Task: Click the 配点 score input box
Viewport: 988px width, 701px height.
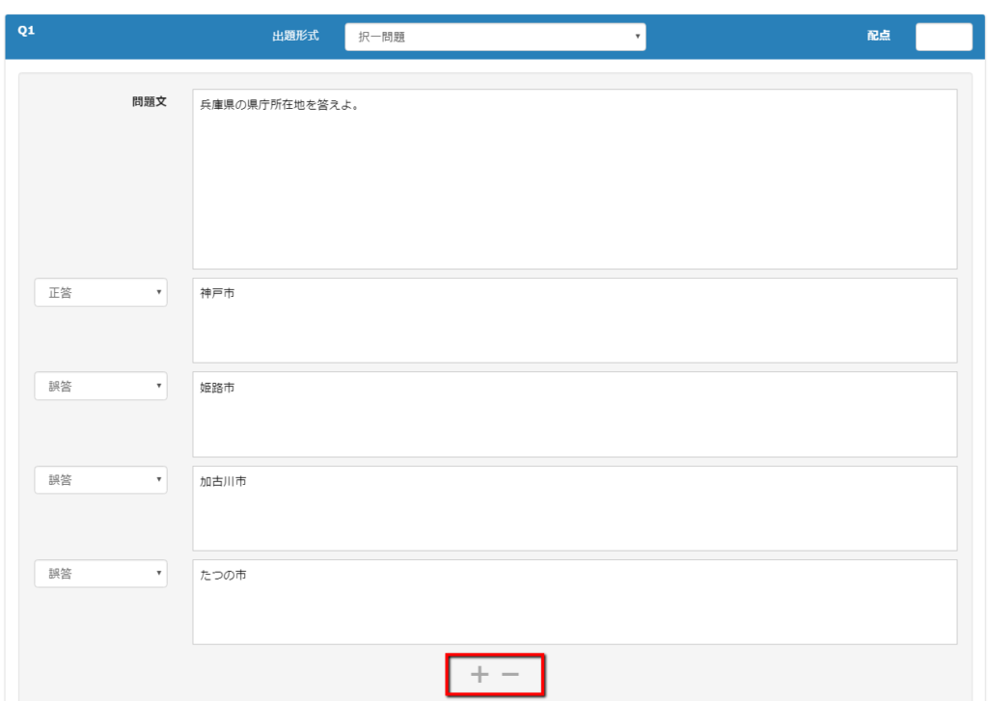Action: (943, 37)
